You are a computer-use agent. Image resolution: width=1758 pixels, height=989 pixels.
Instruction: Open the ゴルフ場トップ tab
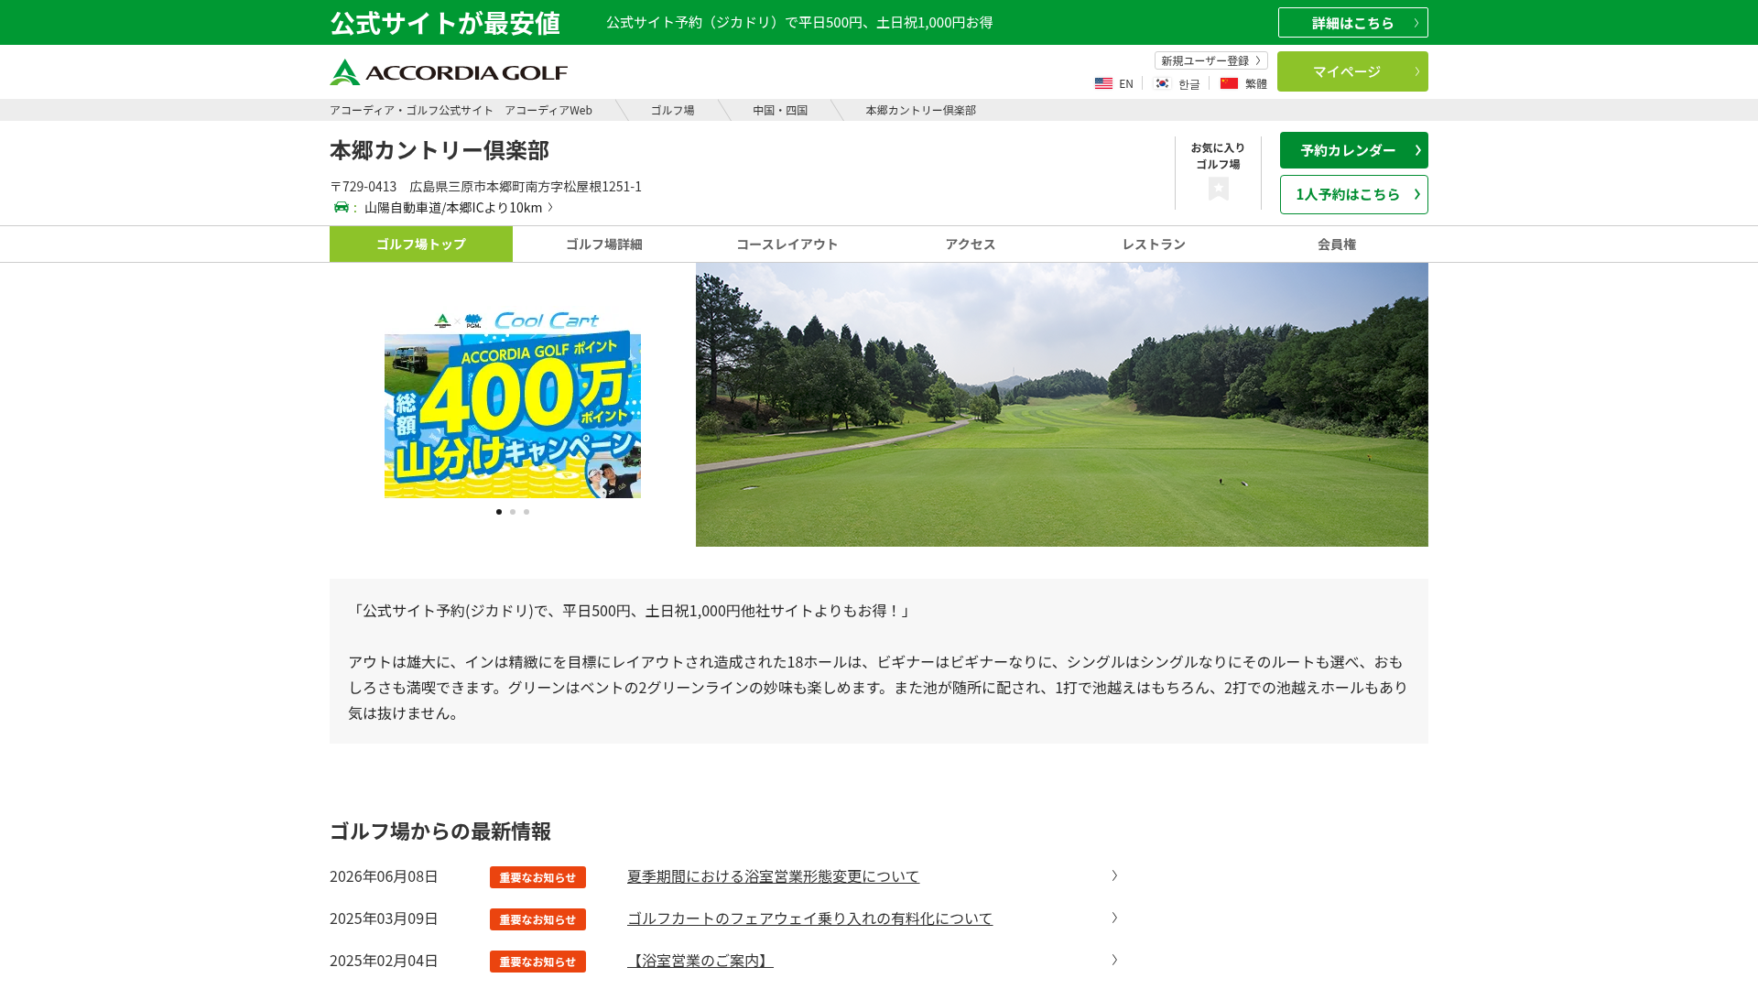421,245
